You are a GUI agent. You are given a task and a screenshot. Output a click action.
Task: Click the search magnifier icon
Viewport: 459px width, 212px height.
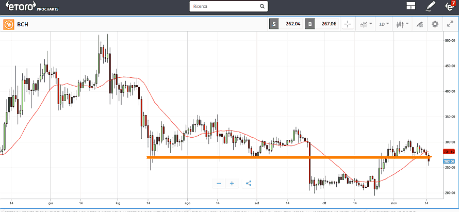(262, 7)
